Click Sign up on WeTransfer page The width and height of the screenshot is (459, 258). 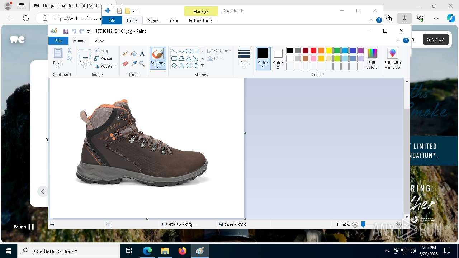click(436, 39)
